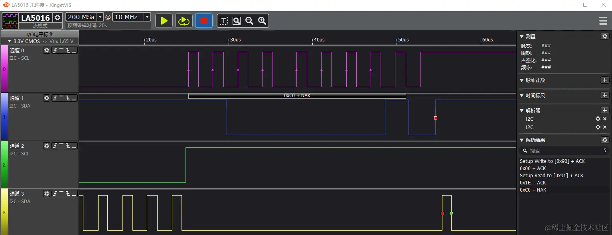Open settings of first I2C decoder
This screenshot has height=235, width=612.
pos(598,119)
